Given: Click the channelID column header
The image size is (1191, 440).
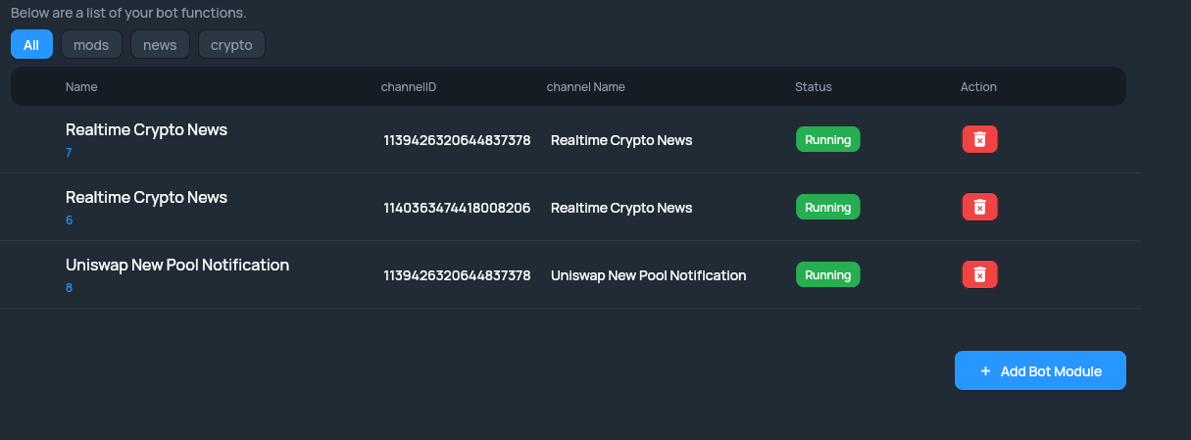Looking at the screenshot, I should point(408,87).
